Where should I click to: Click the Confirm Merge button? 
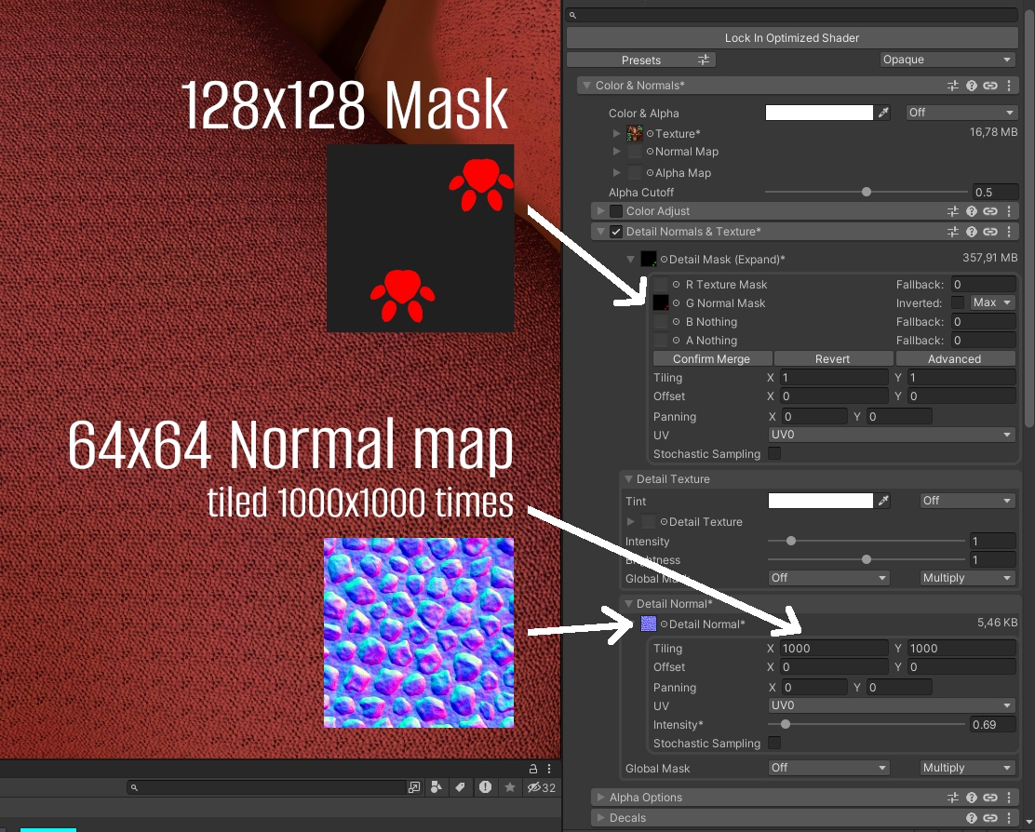pyautogui.click(x=712, y=359)
